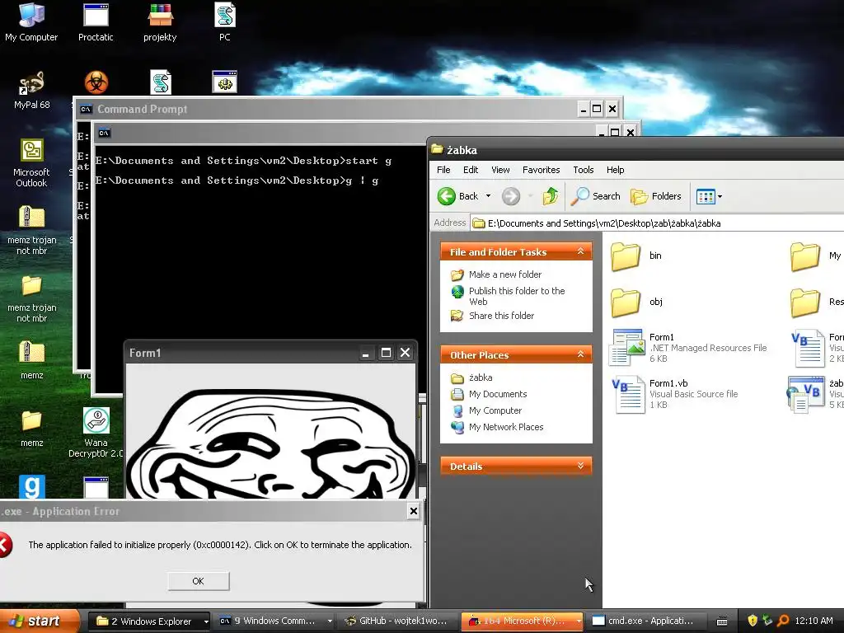This screenshot has height=633, width=844.
Task: Switch to cmd.exe Application Error taskbar button
Action: click(645, 621)
